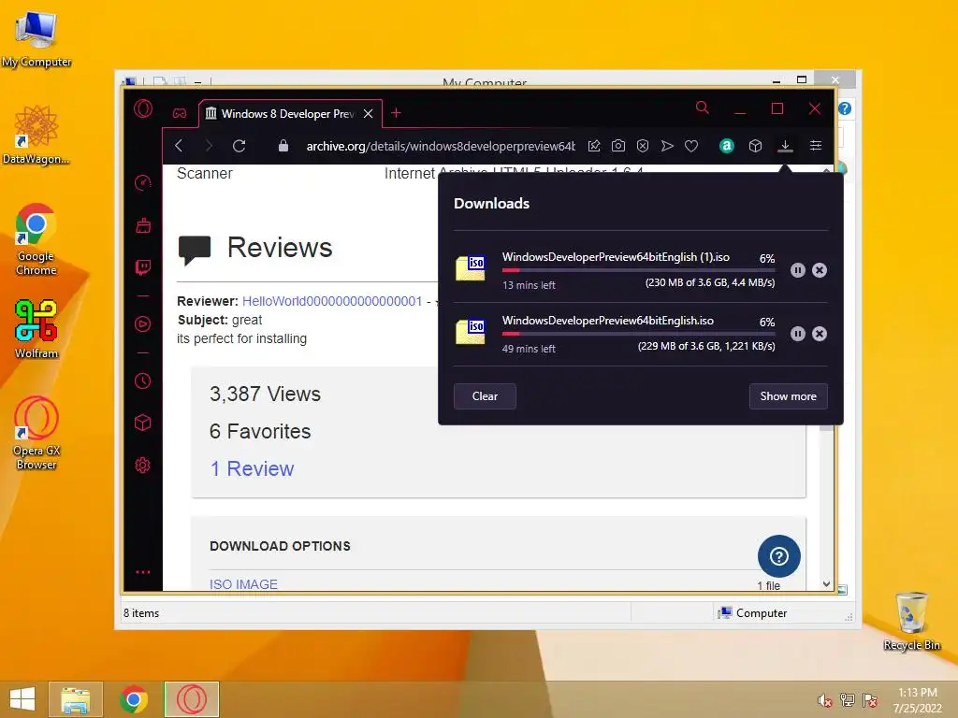Open Extensions cube icon in sidebar
Screen dimensions: 958x718
click(x=143, y=423)
